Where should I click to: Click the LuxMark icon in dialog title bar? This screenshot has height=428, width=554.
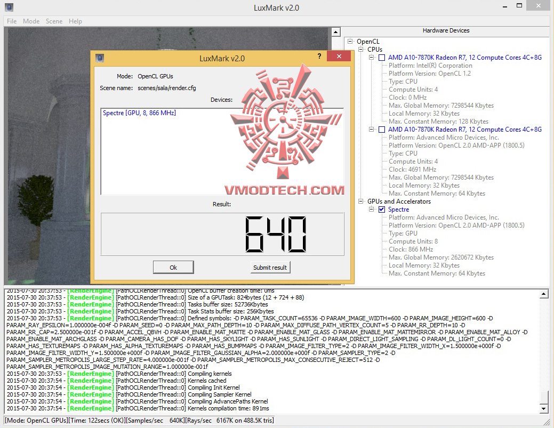coord(100,58)
